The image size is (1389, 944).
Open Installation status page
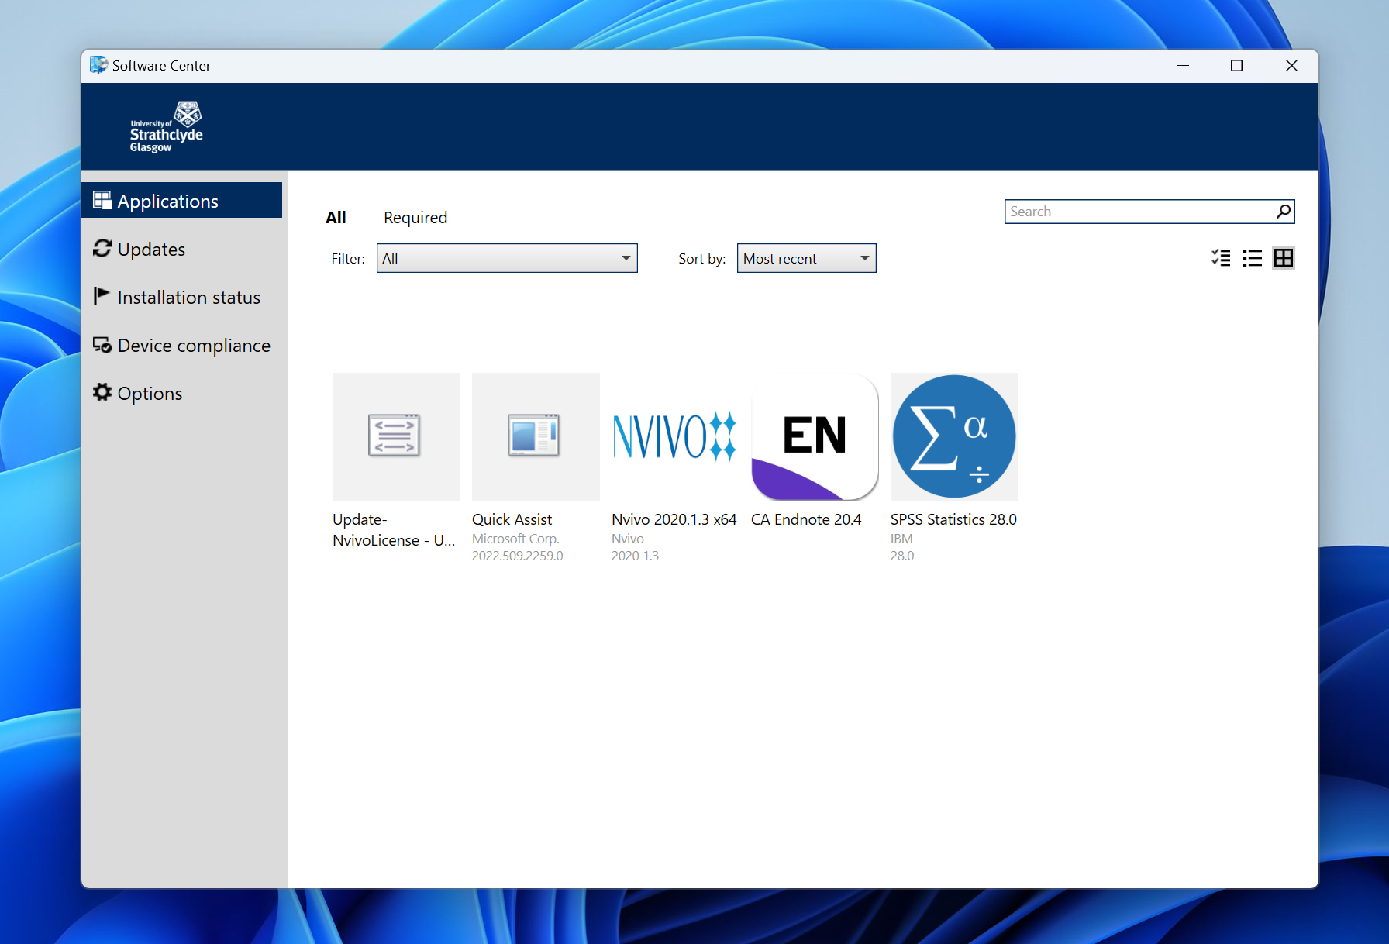click(188, 298)
